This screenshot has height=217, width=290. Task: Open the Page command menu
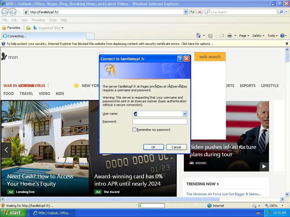tap(244, 36)
